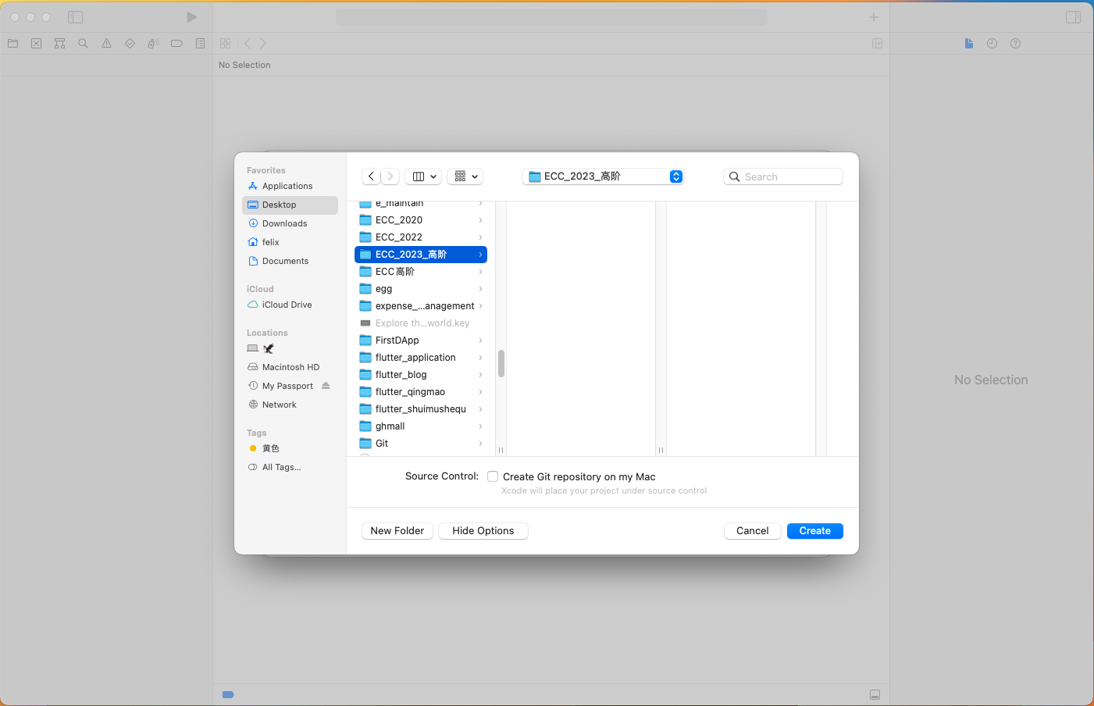Click the New Folder button
The height and width of the screenshot is (706, 1094).
tap(397, 531)
